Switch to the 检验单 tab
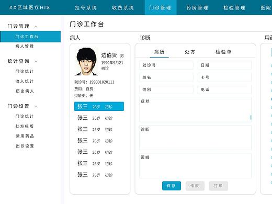 tap(223, 52)
